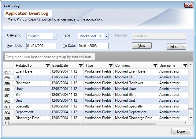Viewport: 196px width, 139px height.
Task: Click the 'Modified Reviewer' comment cell
Action: coord(136,83)
